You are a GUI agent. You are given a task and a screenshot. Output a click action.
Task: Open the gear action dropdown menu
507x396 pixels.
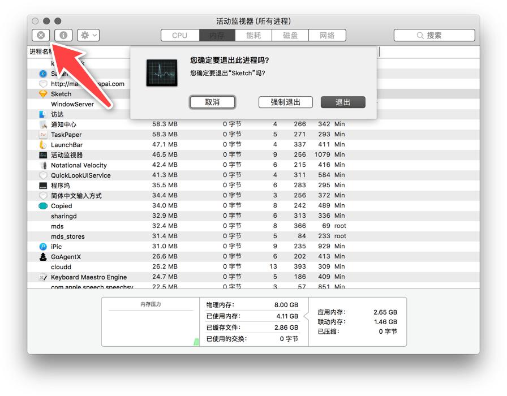pyautogui.click(x=88, y=35)
